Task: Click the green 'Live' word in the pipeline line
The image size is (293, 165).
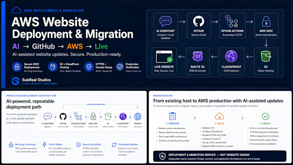Action: 101,47
